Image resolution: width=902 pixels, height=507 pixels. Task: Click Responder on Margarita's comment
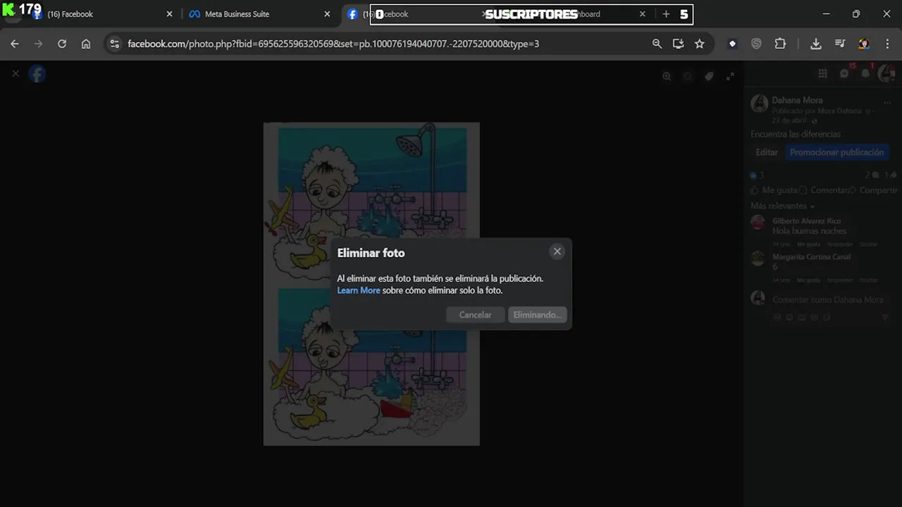coord(839,280)
